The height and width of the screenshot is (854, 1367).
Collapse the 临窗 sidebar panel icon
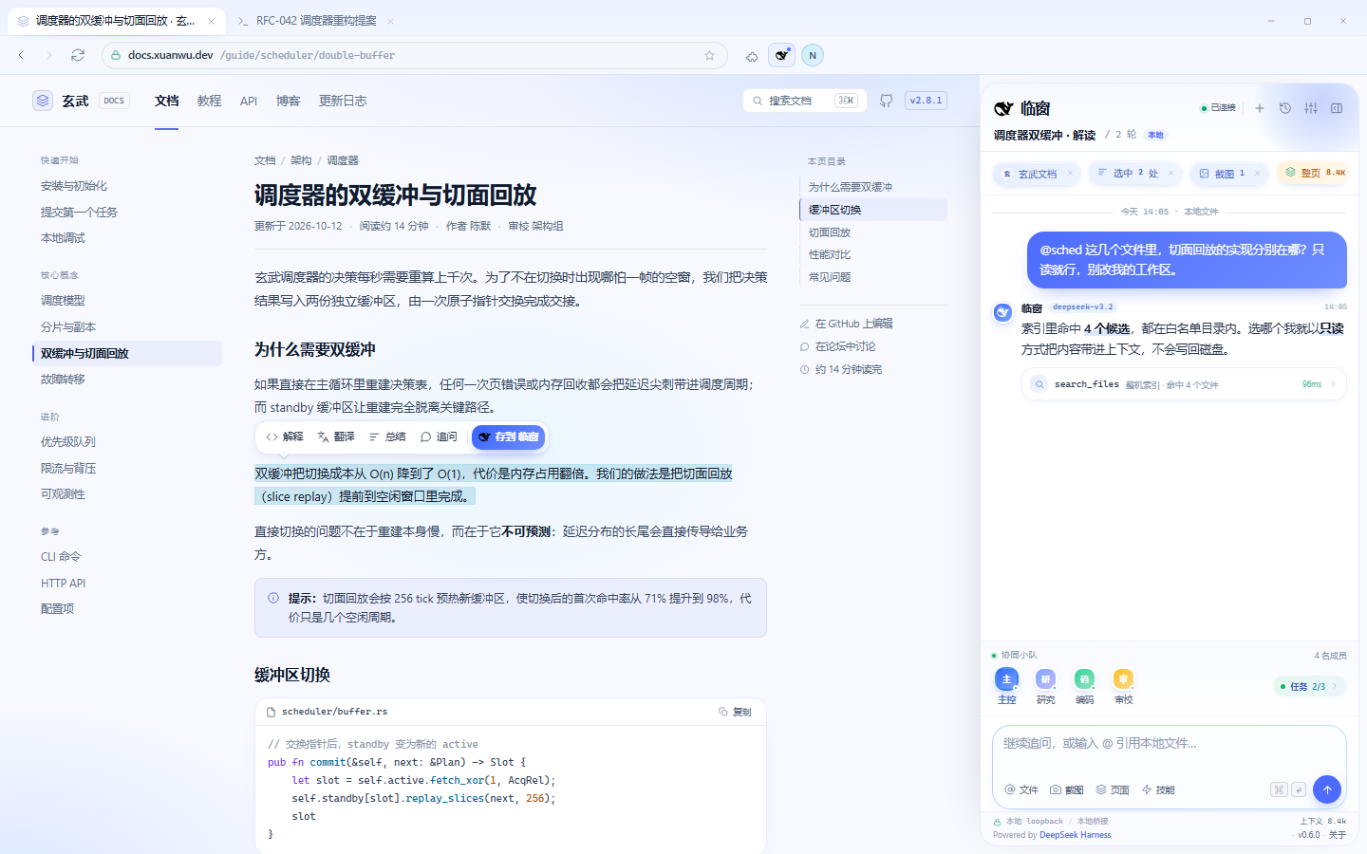(1337, 108)
